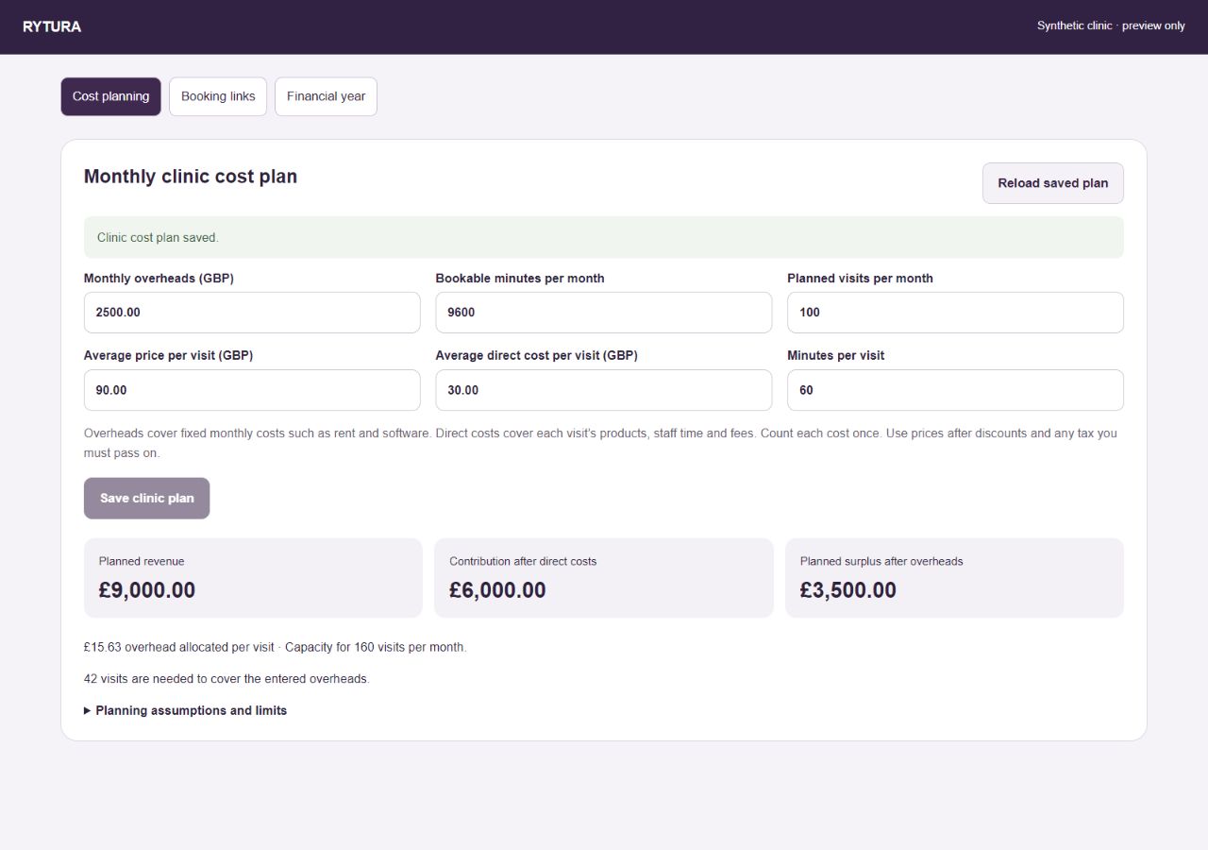The height and width of the screenshot is (850, 1208).
Task: Click 'Synthetic clinic · preview only' text
Action: coord(1111,25)
